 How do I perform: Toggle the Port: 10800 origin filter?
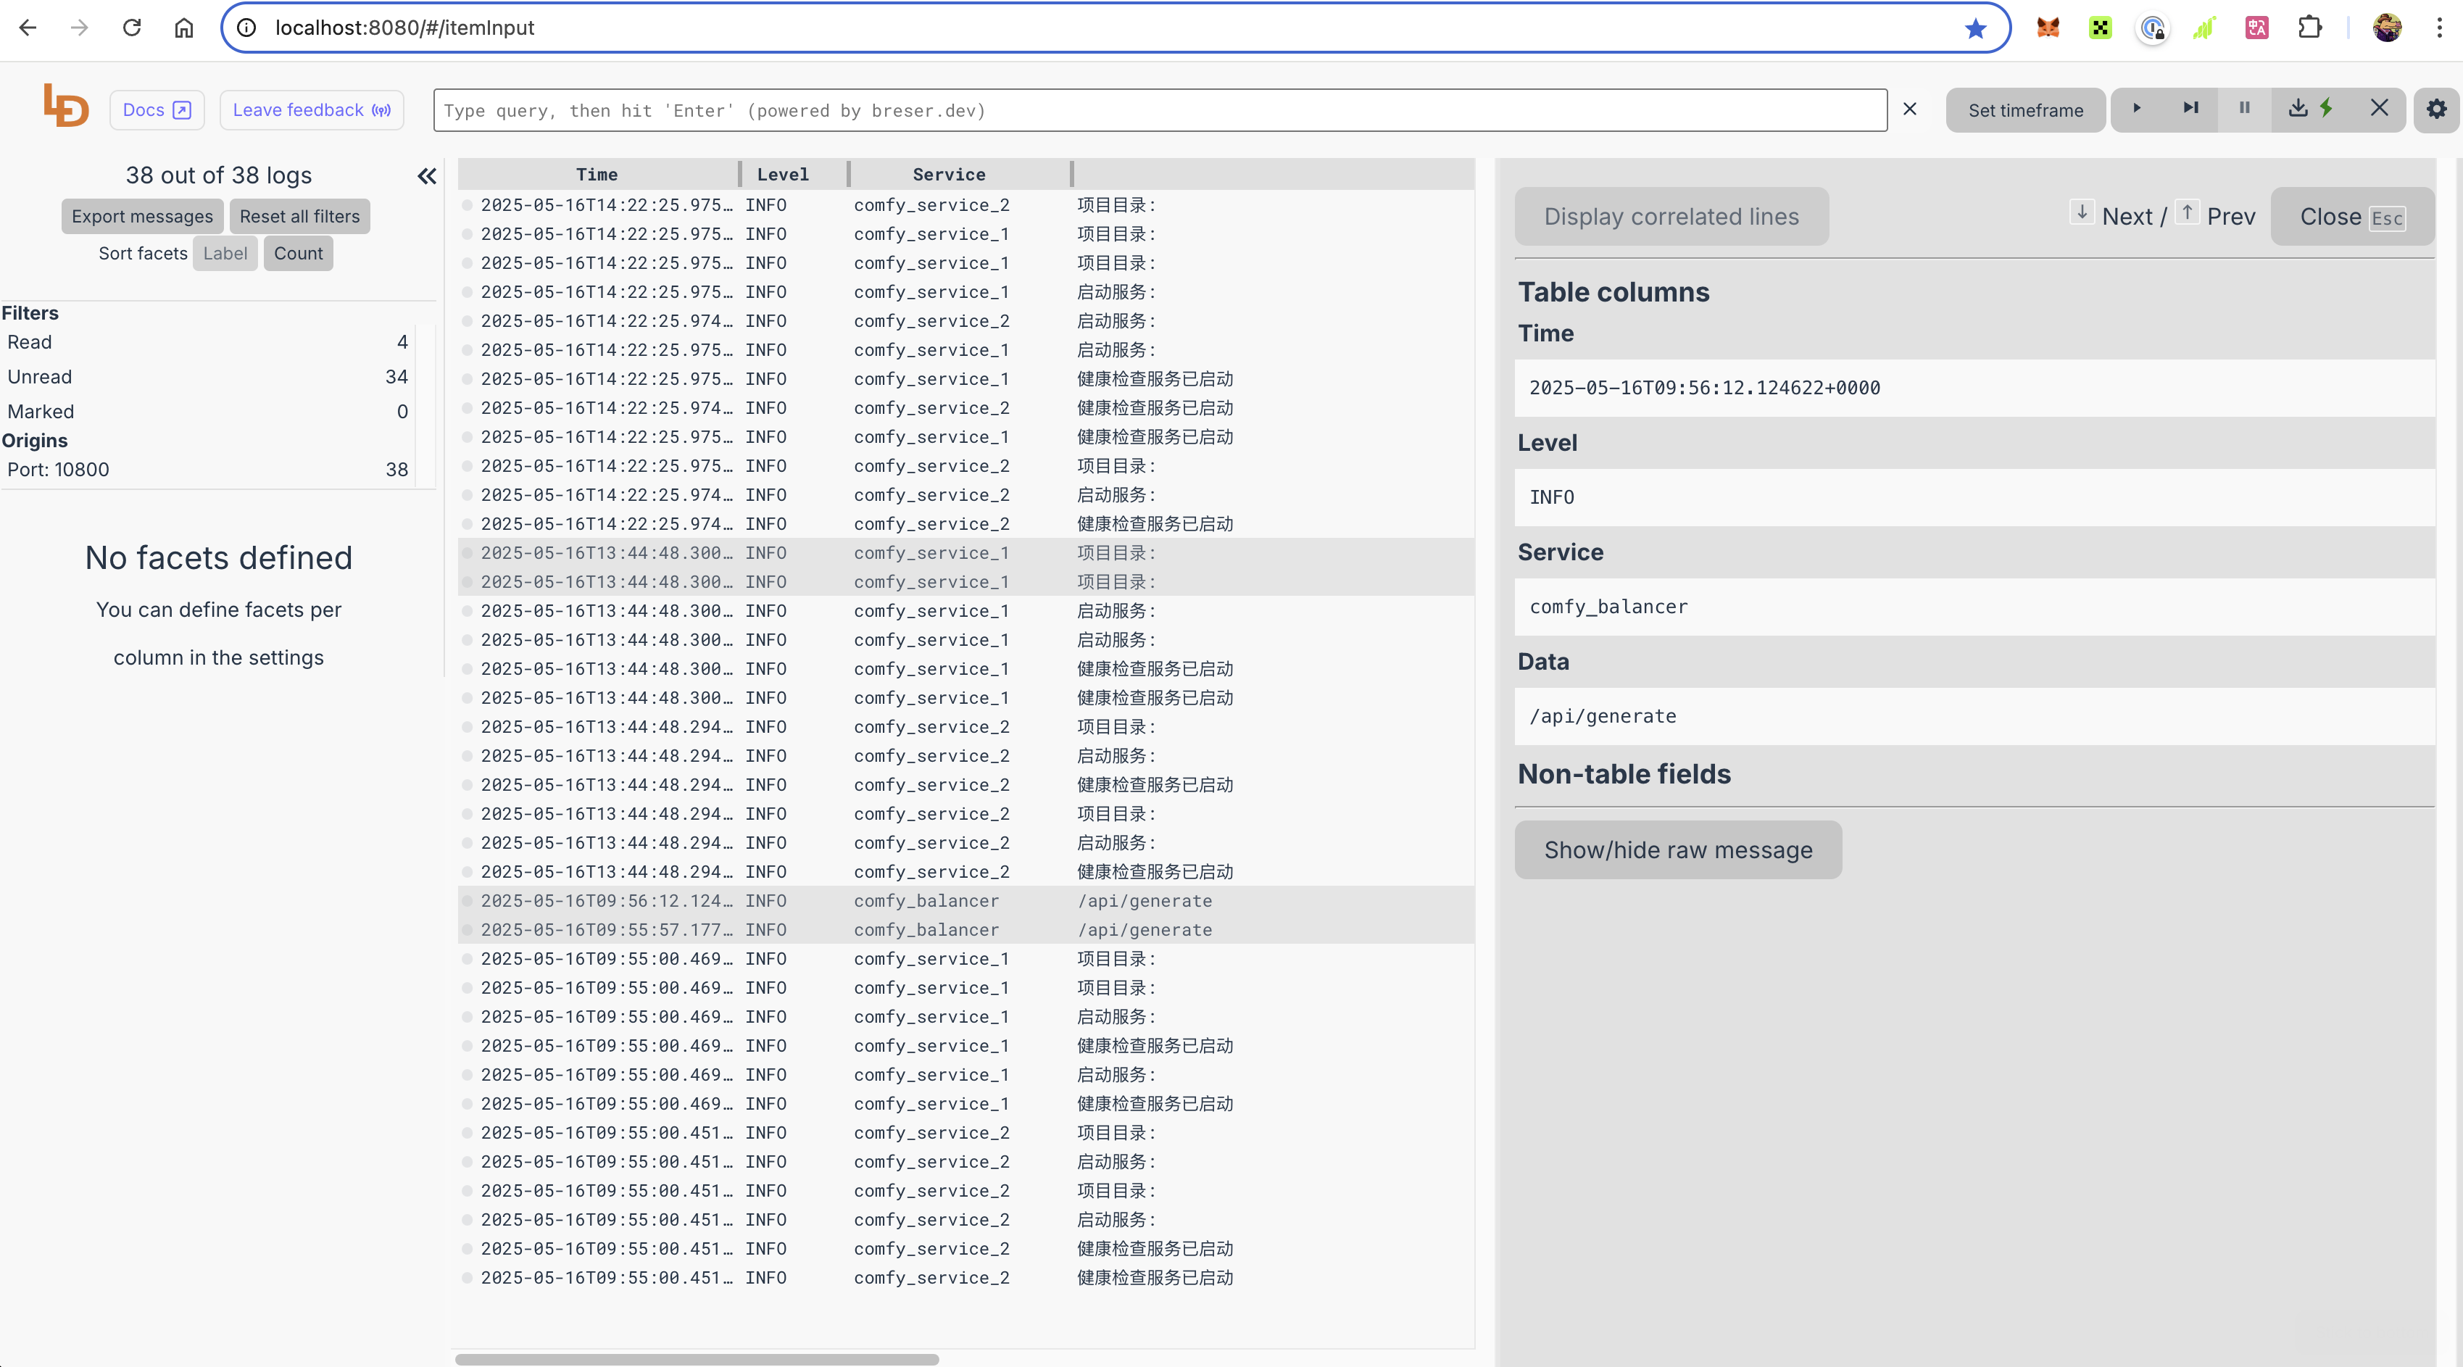pyautogui.click(x=207, y=470)
